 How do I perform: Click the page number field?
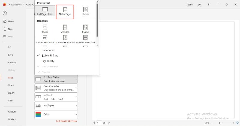tap(99, 123)
